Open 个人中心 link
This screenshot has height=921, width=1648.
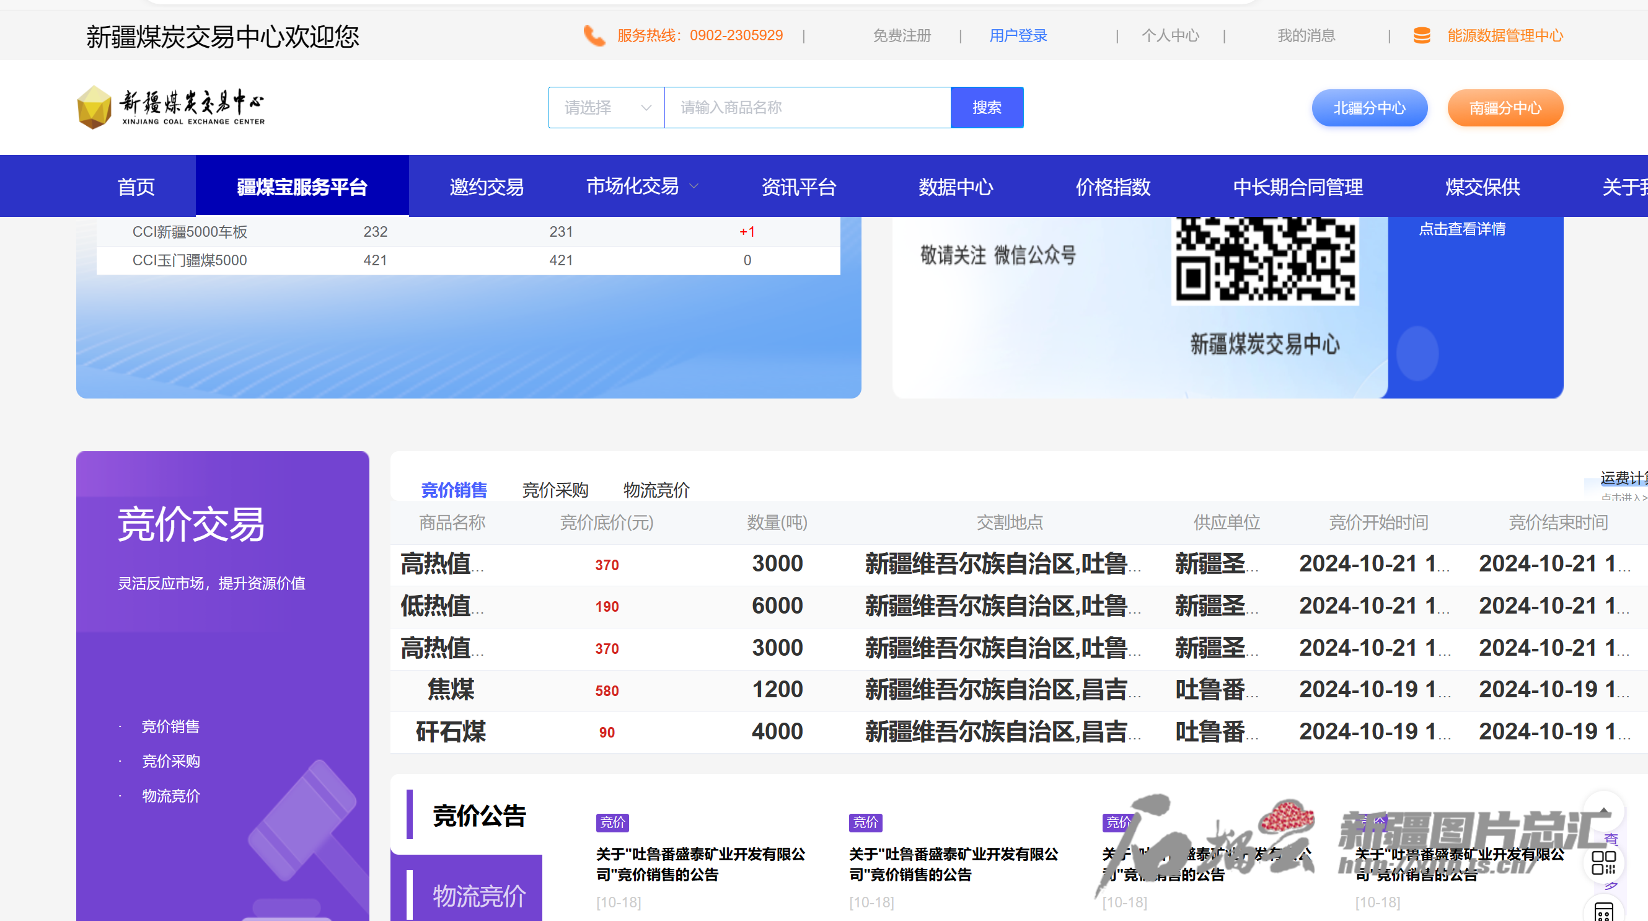coord(1170,35)
